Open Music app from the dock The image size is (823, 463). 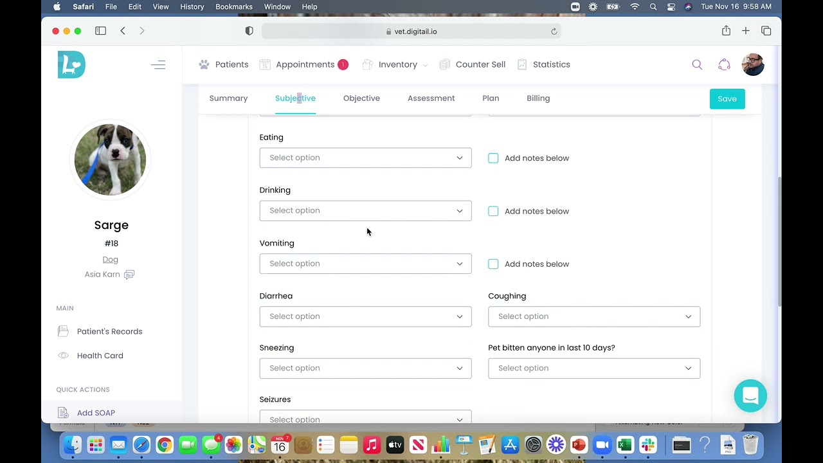click(x=372, y=445)
